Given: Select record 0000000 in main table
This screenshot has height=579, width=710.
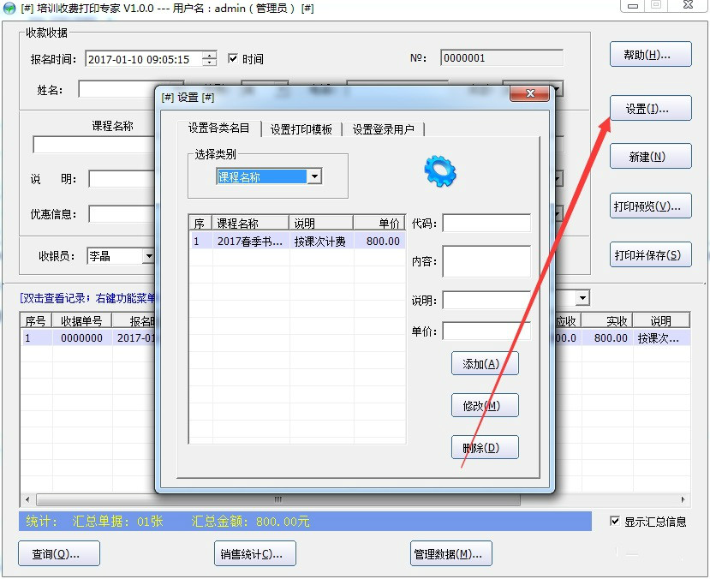Looking at the screenshot, I should (x=81, y=338).
